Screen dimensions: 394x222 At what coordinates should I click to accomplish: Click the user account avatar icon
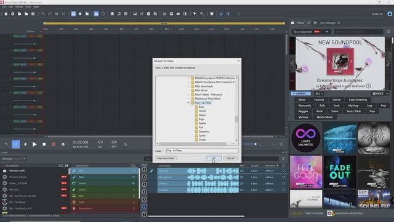(390, 14)
